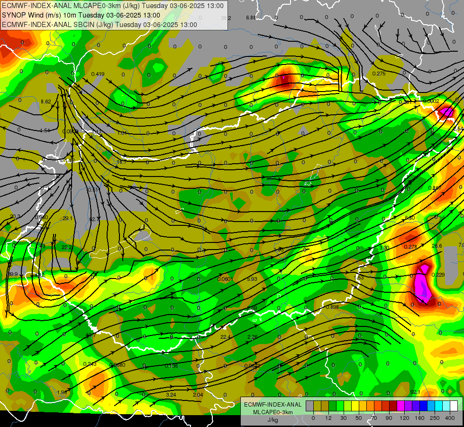Image resolution: width=464 pixels, height=427 pixels.
Task: Click the map value '62.7'
Action: click(94, 219)
